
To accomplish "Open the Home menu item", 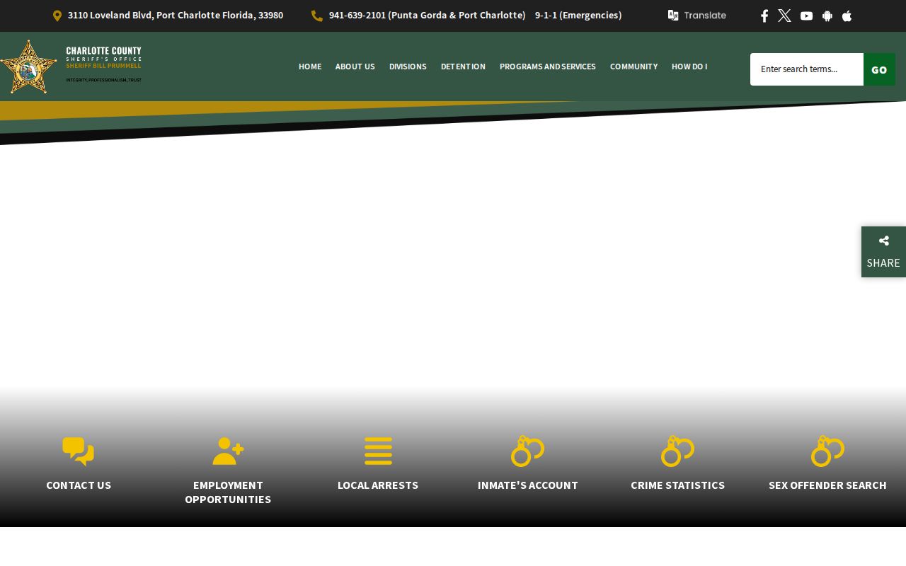I will coord(310,67).
